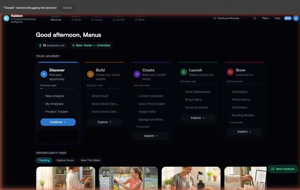Click the Grow step number 5 circle
Viewport: 300px width, 190px height.
coord(230,72)
